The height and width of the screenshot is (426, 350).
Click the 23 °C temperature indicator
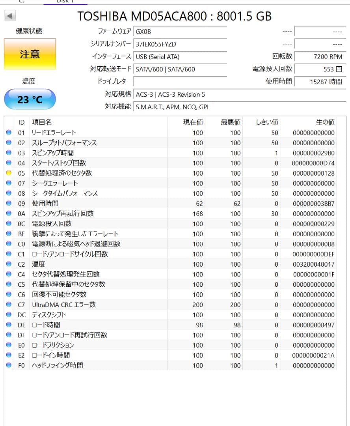point(29,99)
